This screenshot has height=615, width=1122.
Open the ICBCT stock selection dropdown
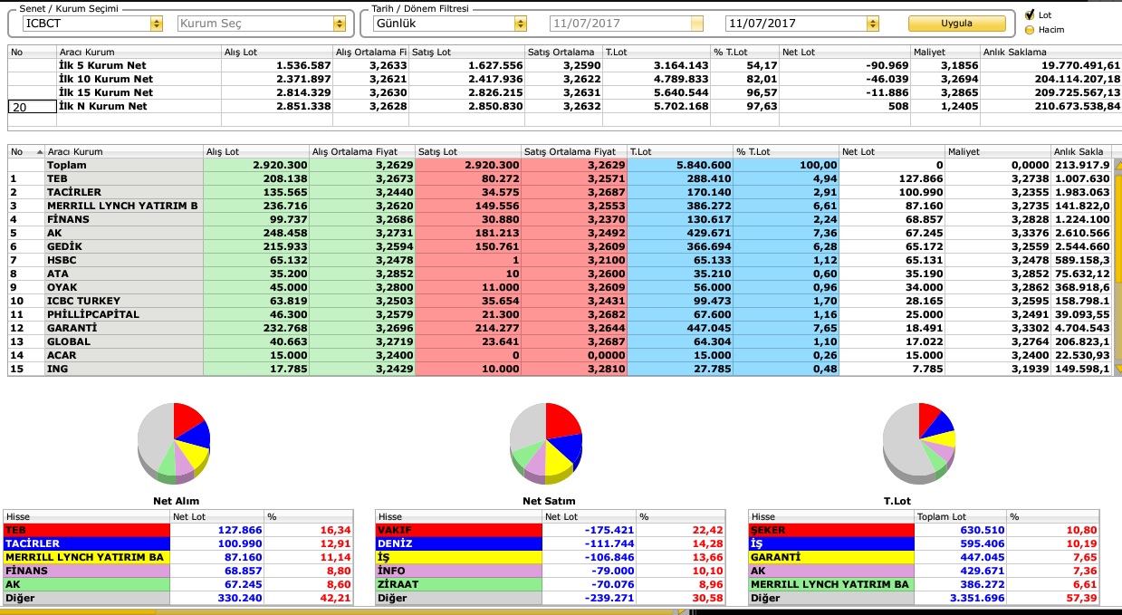click(157, 24)
